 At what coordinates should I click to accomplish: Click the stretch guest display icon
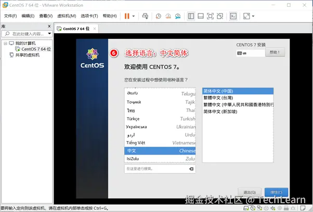(246, 16)
